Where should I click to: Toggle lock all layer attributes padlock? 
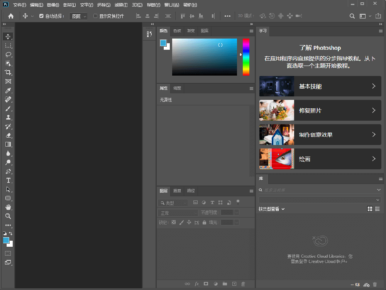(x=204, y=223)
